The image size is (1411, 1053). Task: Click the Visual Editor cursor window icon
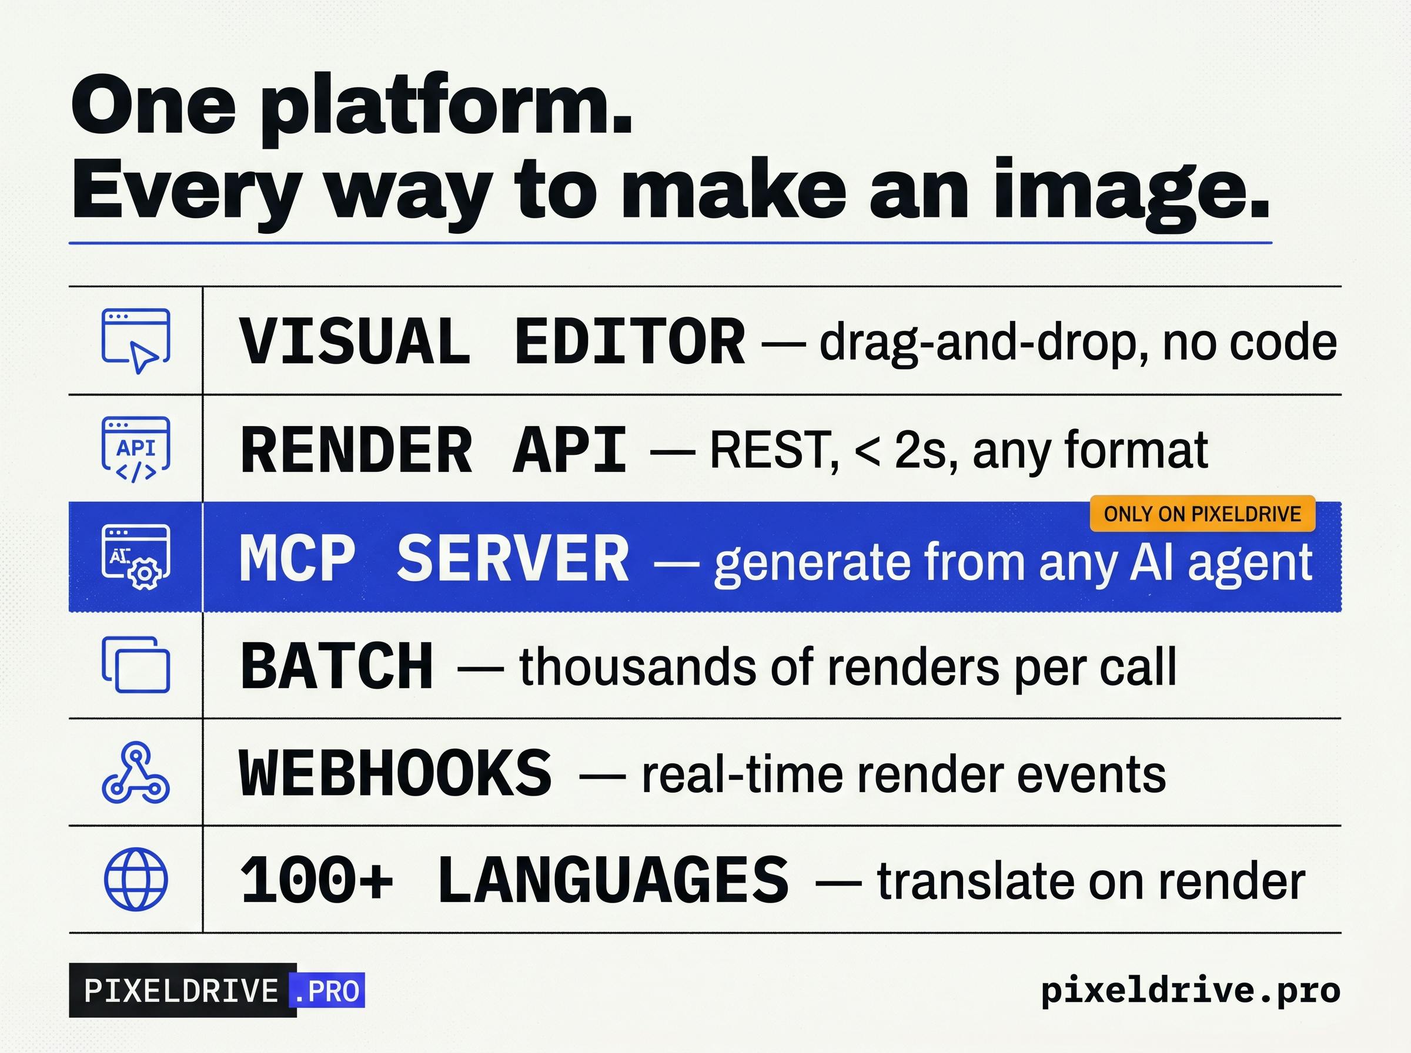click(x=136, y=341)
